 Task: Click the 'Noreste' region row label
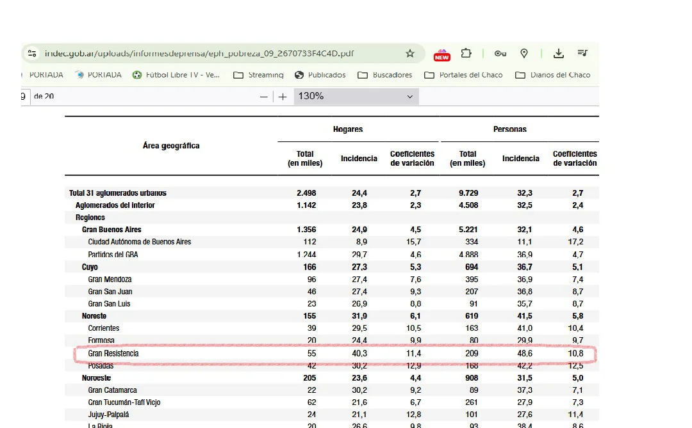(94, 316)
